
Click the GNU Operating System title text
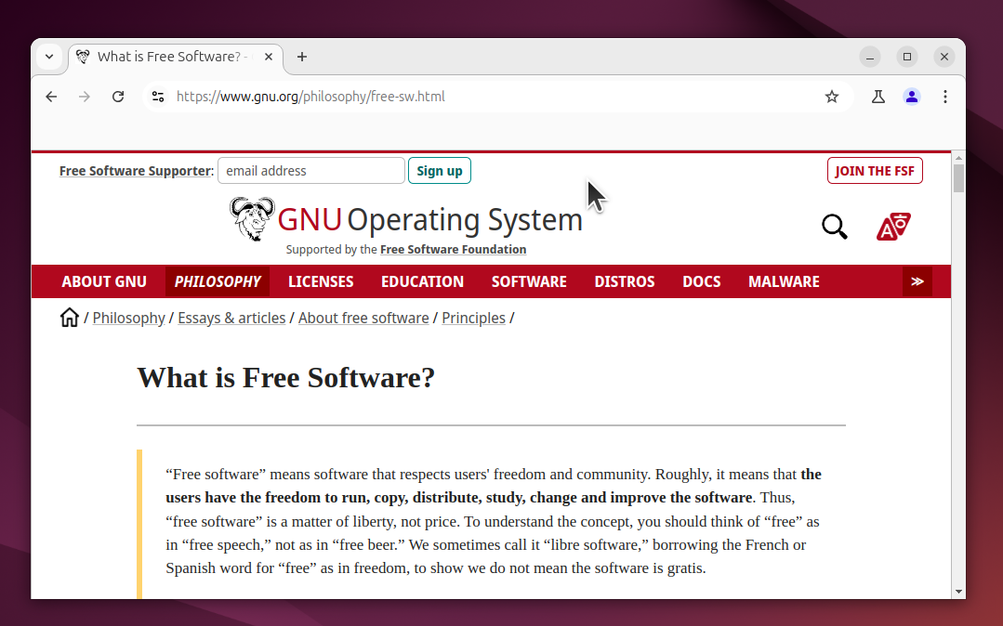[x=429, y=219]
